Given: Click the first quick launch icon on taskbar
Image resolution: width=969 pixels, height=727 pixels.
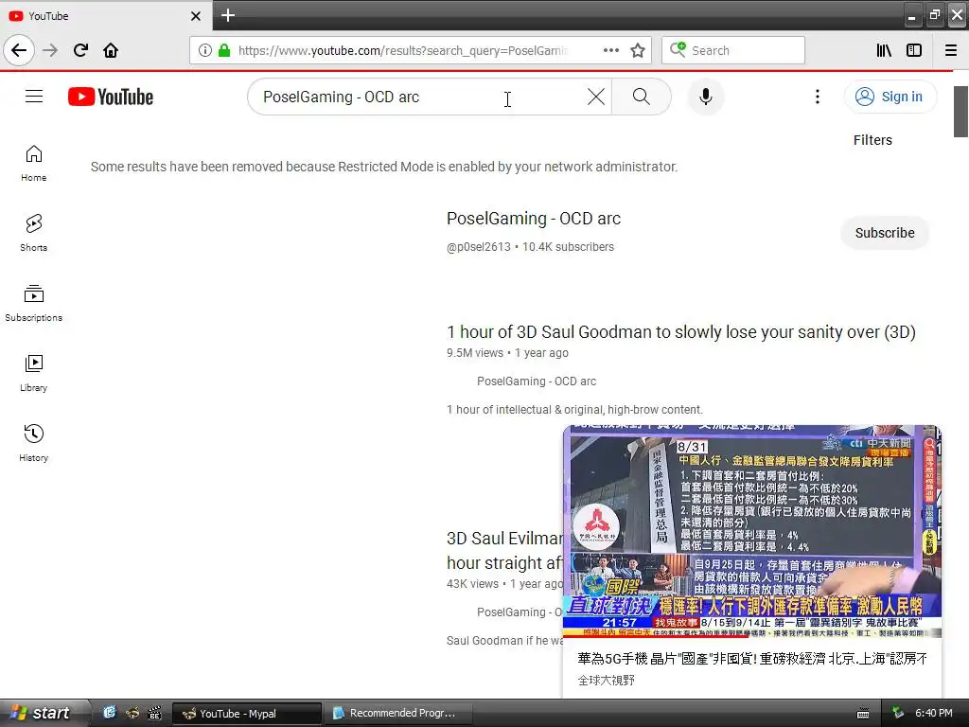Looking at the screenshot, I should 110,713.
